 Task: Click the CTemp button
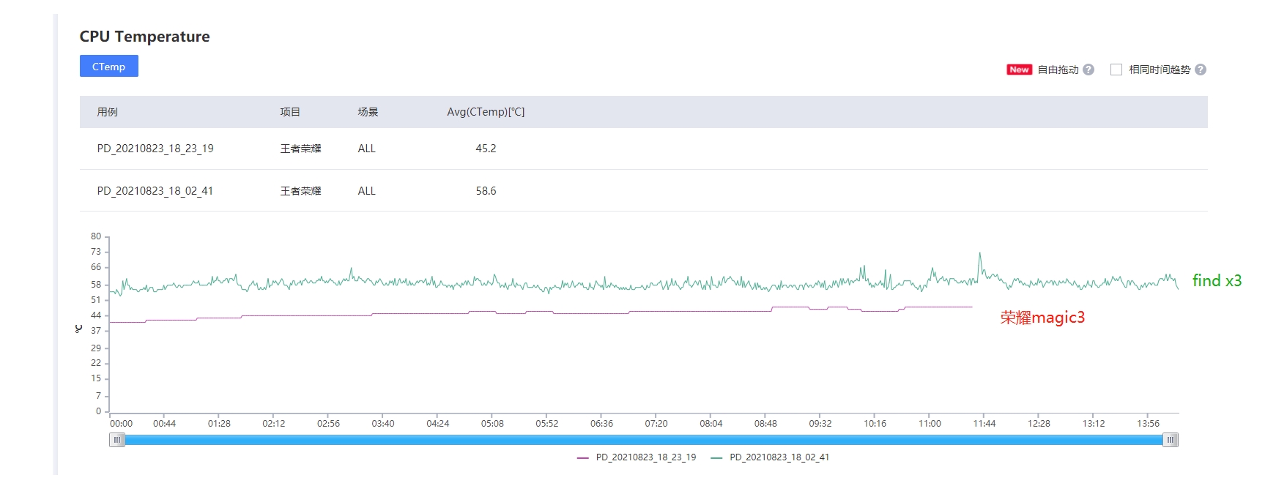click(108, 66)
